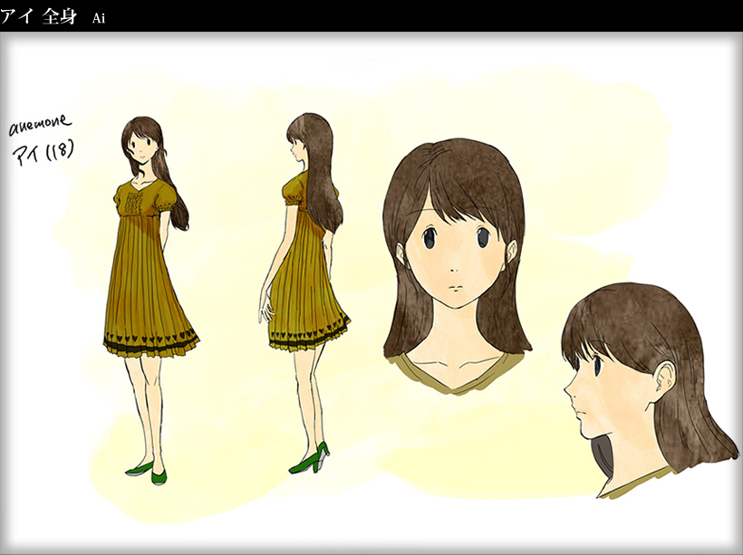Select the front-facing full-body figure's dress
Viewport: 743px width, 555px height.
148,272
